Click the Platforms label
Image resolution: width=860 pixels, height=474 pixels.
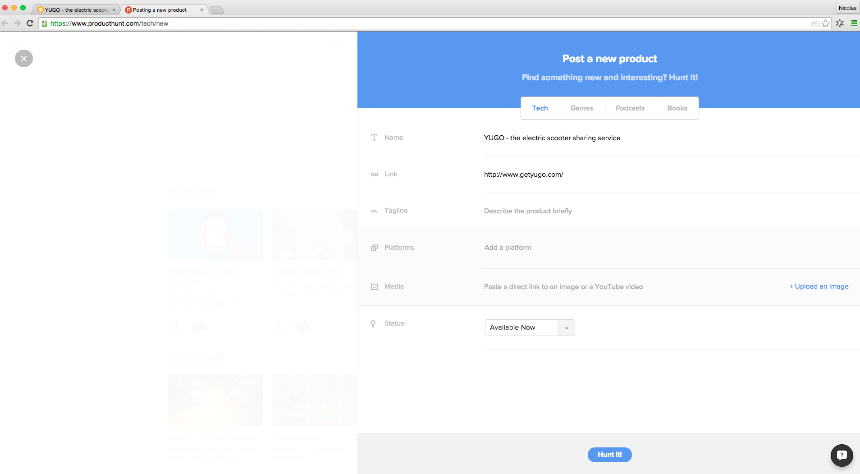click(399, 248)
